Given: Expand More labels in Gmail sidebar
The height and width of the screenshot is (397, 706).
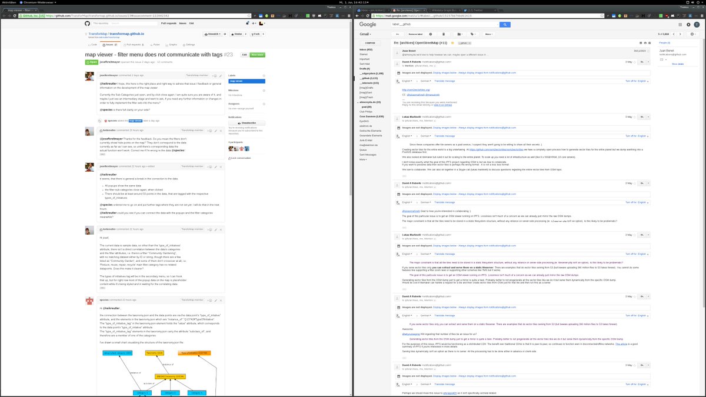Looking at the screenshot, I should pyautogui.click(x=363, y=159).
